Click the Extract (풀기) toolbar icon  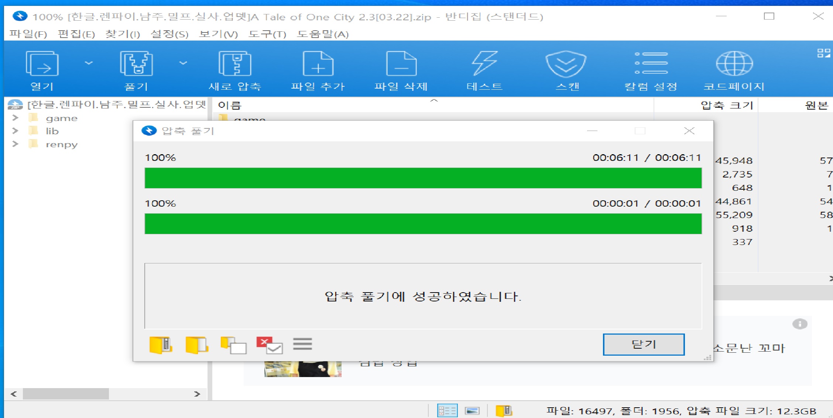click(136, 63)
